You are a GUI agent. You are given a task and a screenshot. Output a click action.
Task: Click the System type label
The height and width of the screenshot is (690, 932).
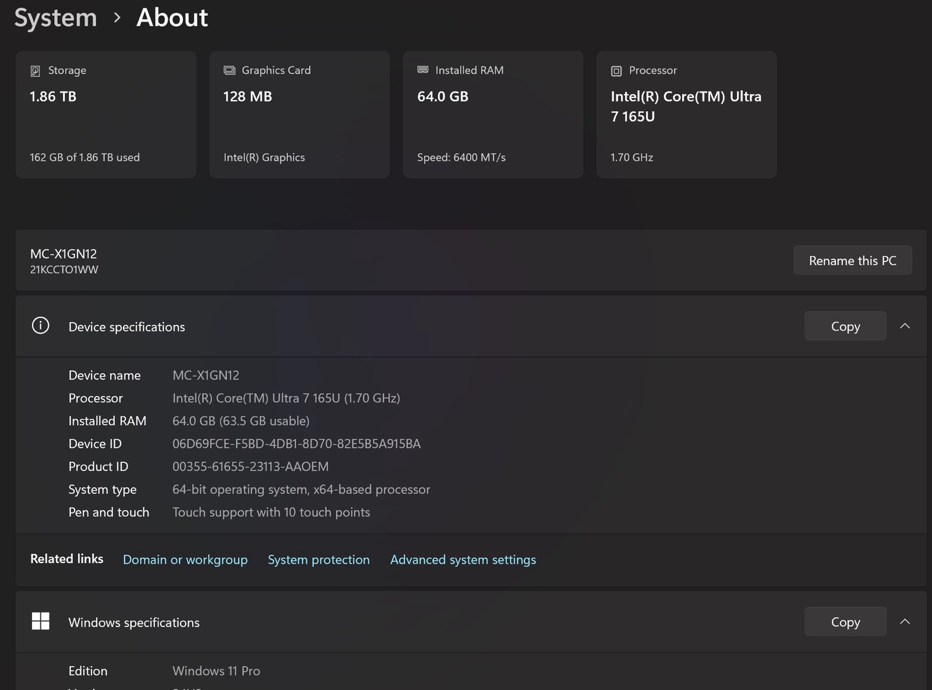click(103, 489)
